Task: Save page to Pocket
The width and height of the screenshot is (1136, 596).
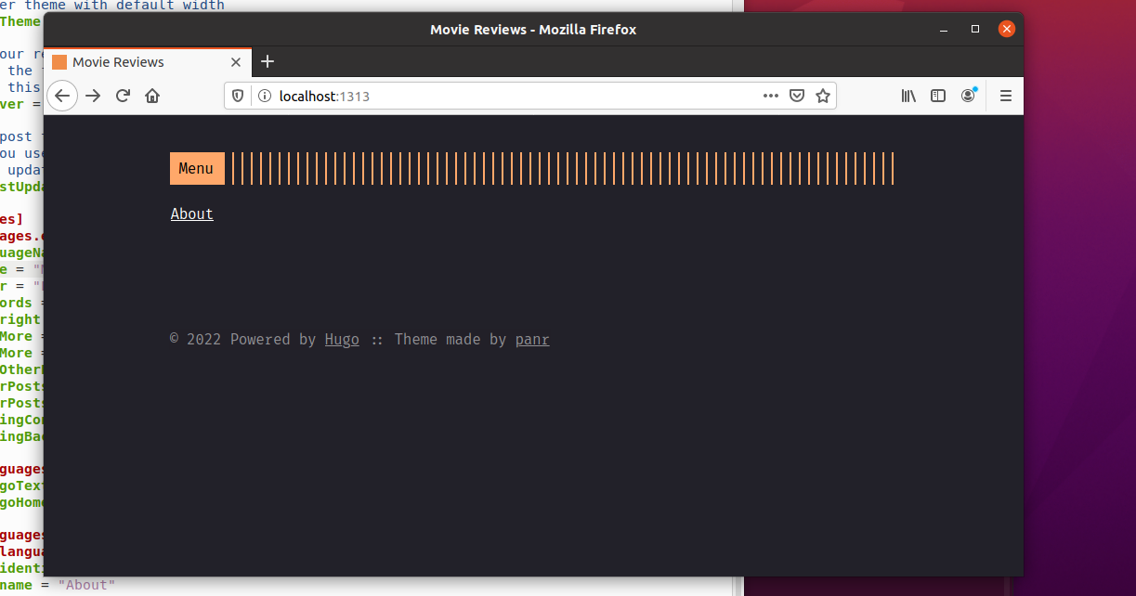Action: click(x=797, y=96)
